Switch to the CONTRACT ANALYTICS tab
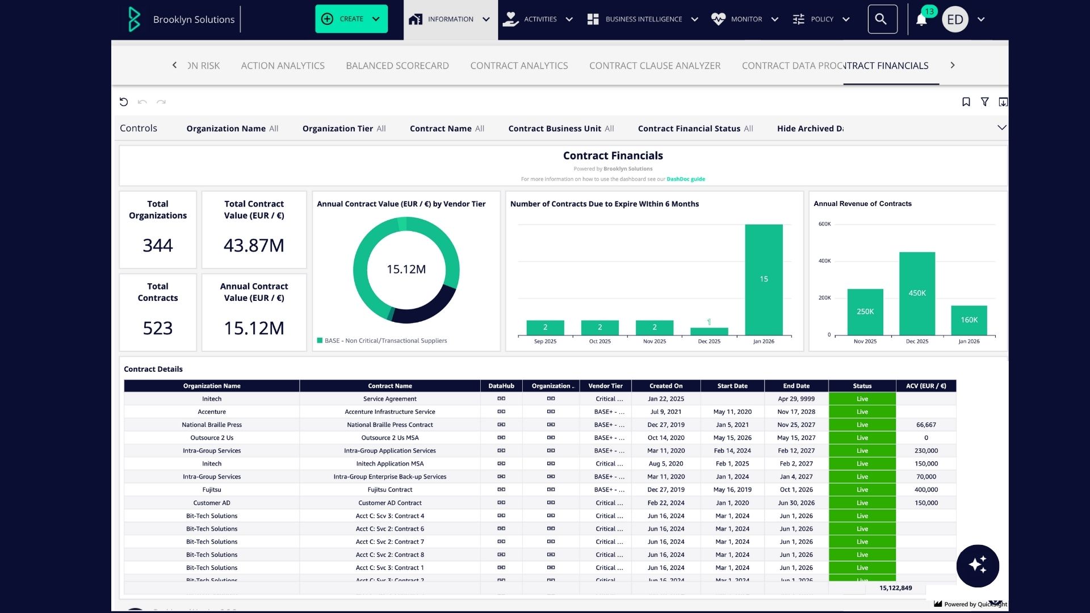The image size is (1090, 613). coord(518,65)
